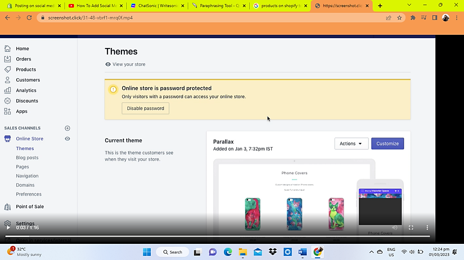Open video more options menu
This screenshot has width=464, height=260.
427,228
